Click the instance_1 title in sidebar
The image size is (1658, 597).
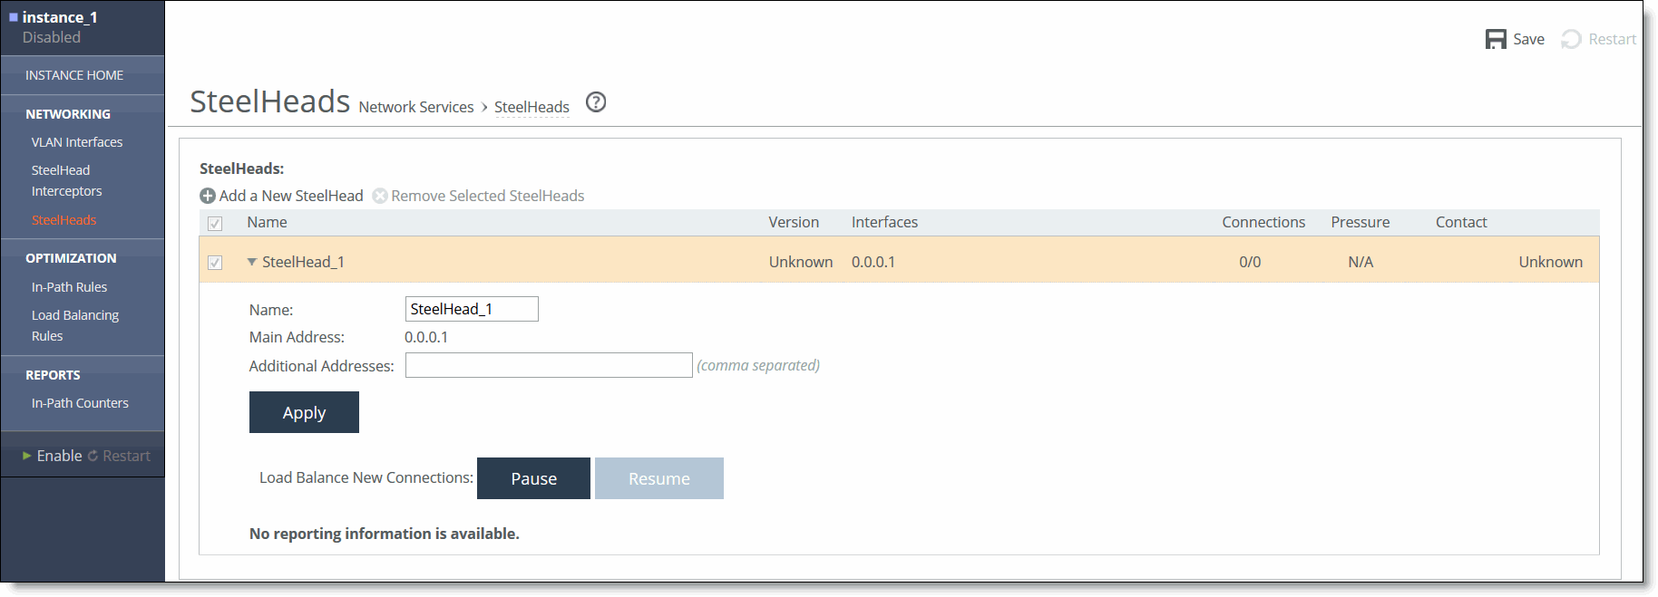60,17
